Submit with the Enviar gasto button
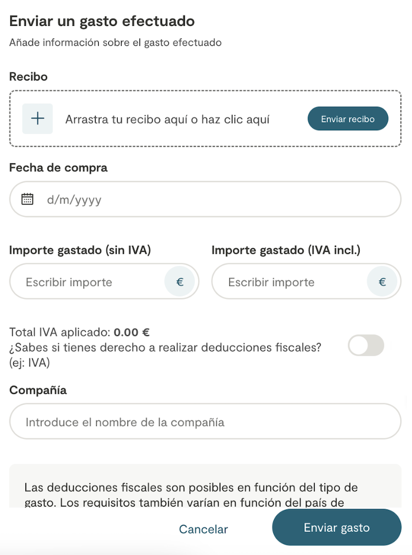 [x=336, y=528]
